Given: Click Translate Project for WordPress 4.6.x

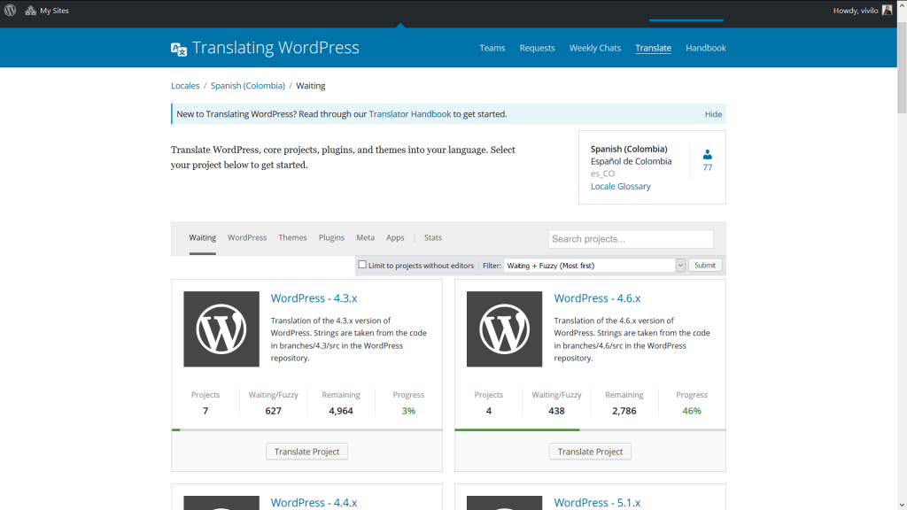Looking at the screenshot, I should [590, 452].
